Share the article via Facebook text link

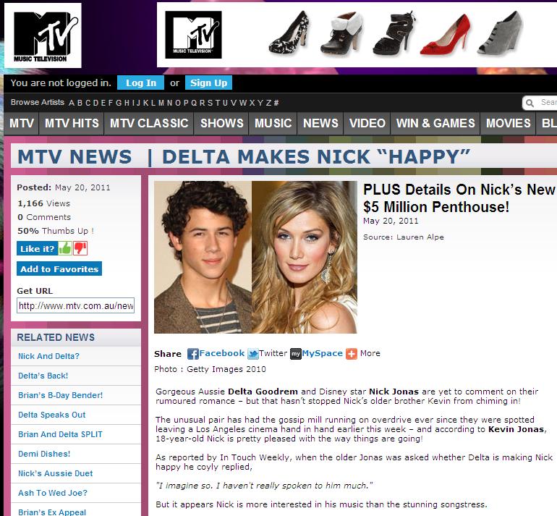click(221, 353)
